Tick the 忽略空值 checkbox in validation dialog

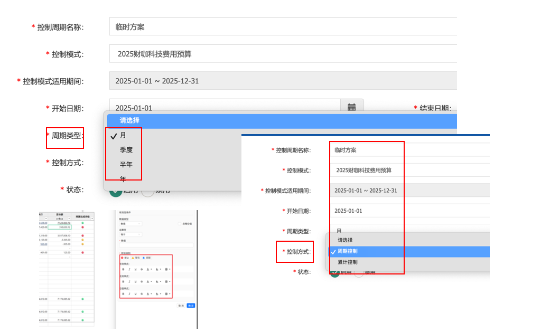pyautogui.click(x=179, y=224)
